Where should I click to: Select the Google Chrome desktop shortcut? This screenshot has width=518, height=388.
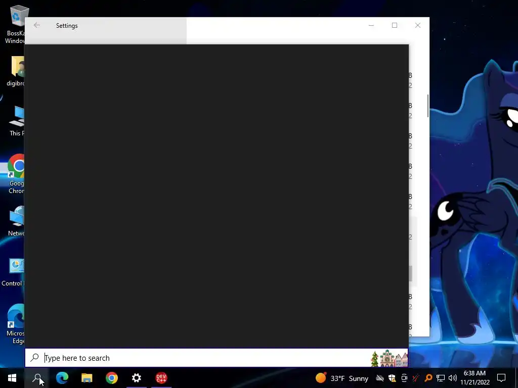16,174
